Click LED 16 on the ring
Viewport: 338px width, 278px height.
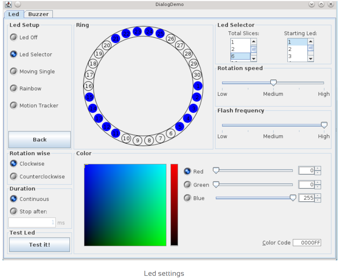pos(88,86)
